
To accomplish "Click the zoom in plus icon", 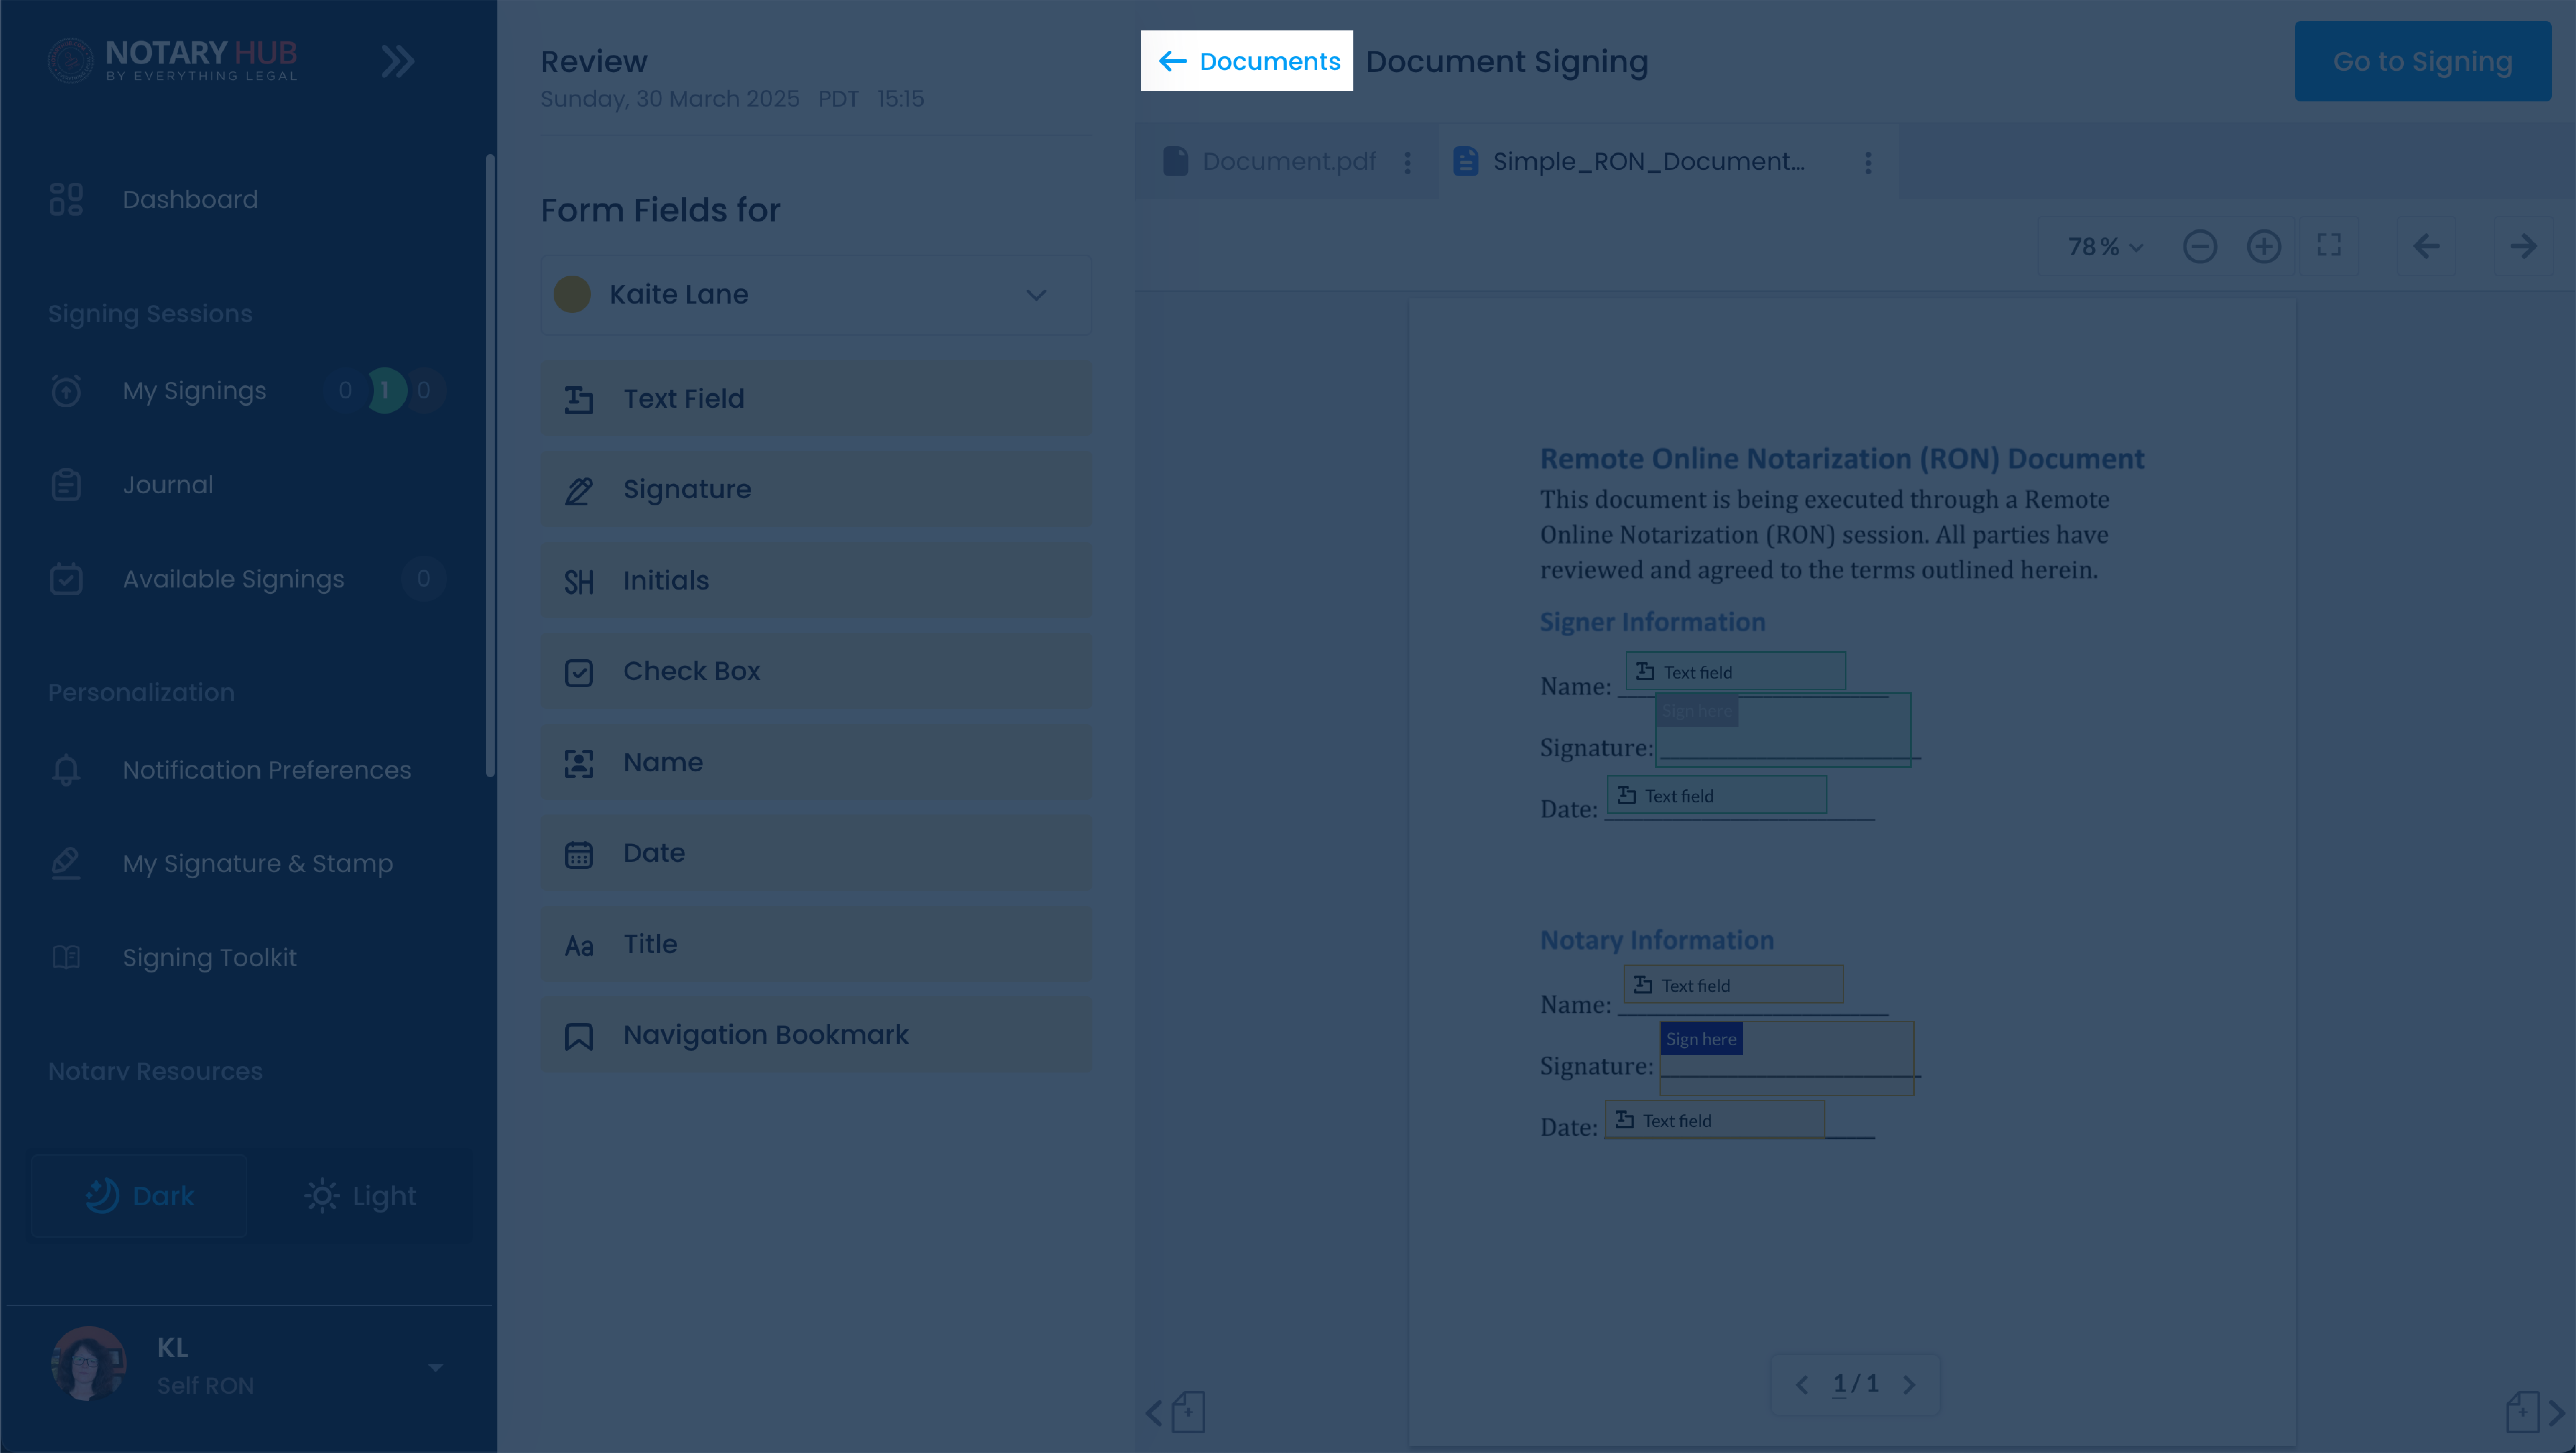I will 2263,246.
